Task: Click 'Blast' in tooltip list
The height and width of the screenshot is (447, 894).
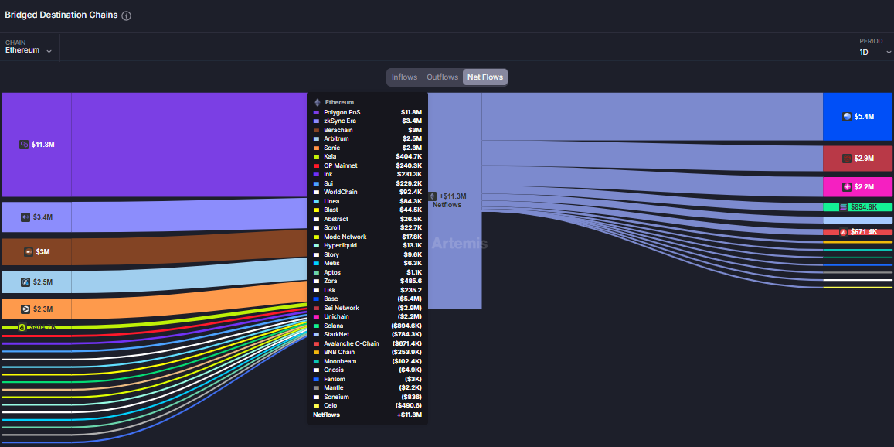Action: pos(331,210)
